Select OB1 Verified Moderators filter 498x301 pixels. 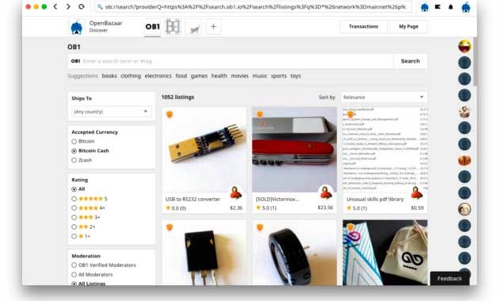click(x=74, y=265)
